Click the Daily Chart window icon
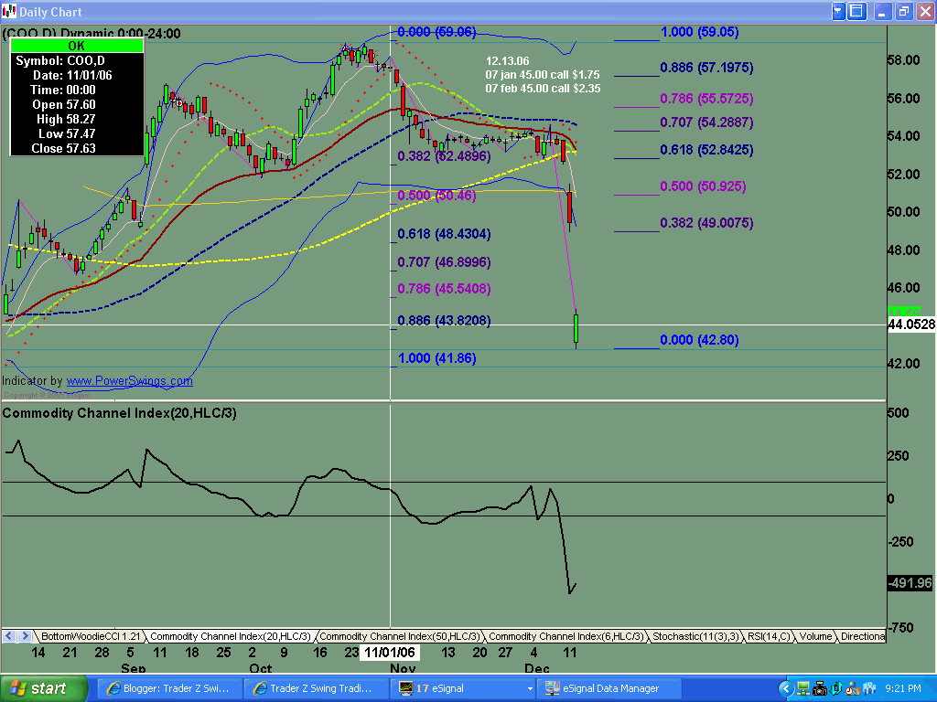 (x=9, y=11)
